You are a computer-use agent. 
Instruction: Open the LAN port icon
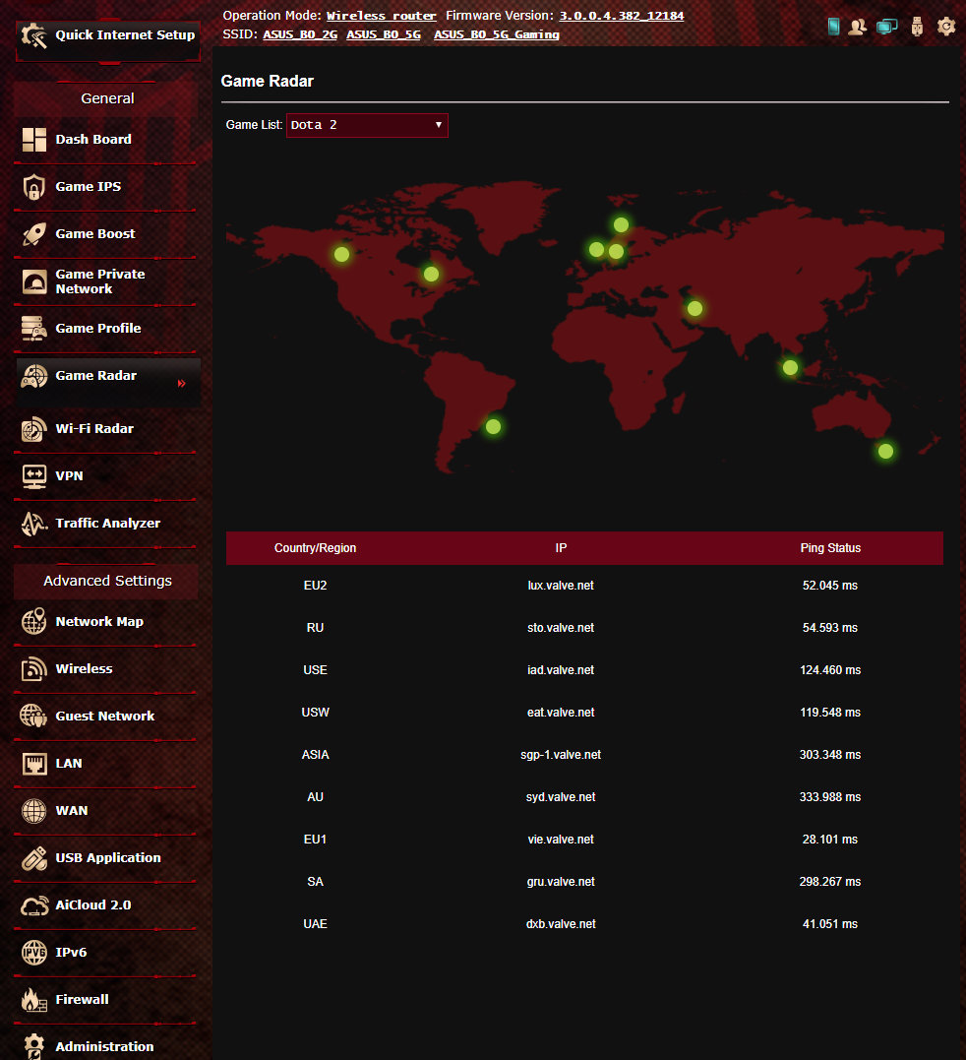33,764
